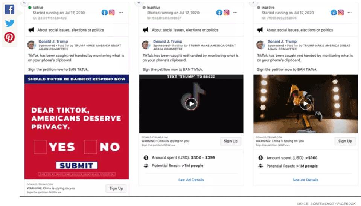Viewport: 361px width, 206px height.
Task: Click the megaphone icon on the first ad
Action: tap(31, 30)
